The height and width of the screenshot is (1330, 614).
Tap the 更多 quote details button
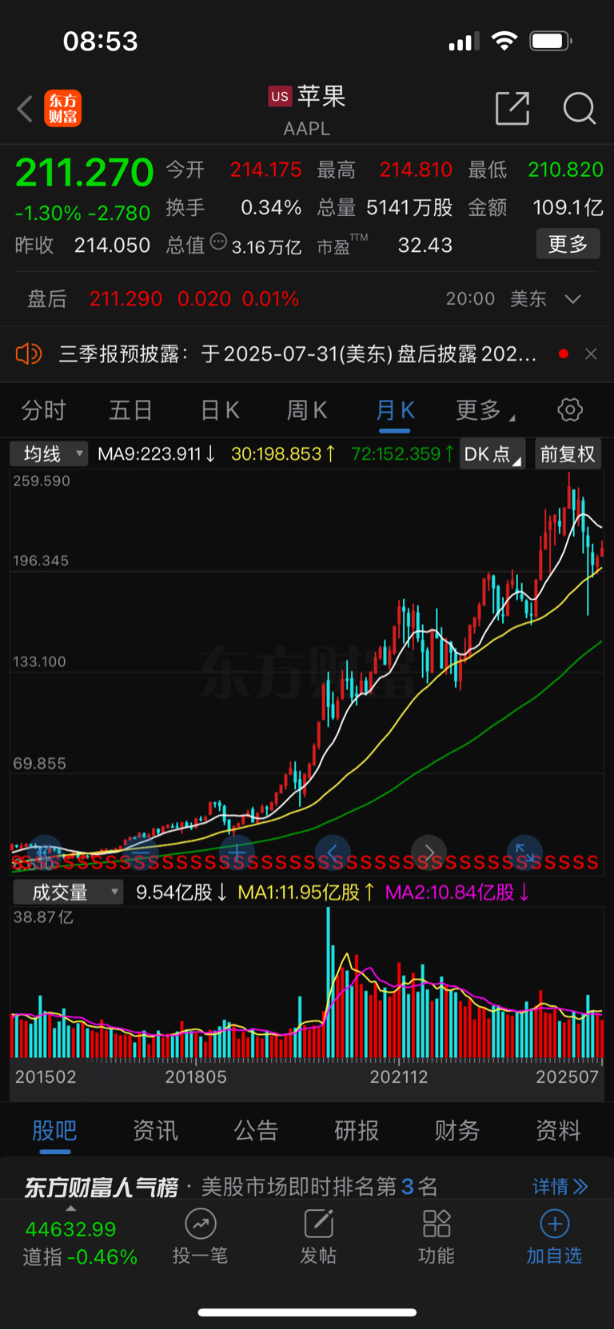[568, 244]
